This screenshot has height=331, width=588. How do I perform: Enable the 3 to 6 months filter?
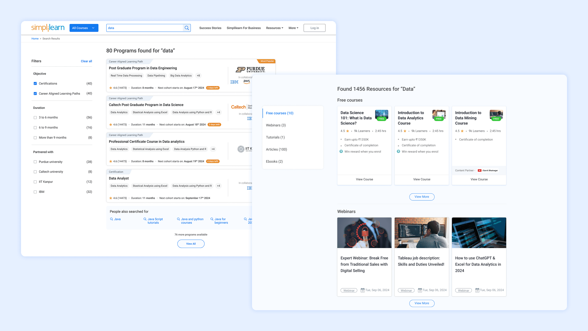point(35,118)
